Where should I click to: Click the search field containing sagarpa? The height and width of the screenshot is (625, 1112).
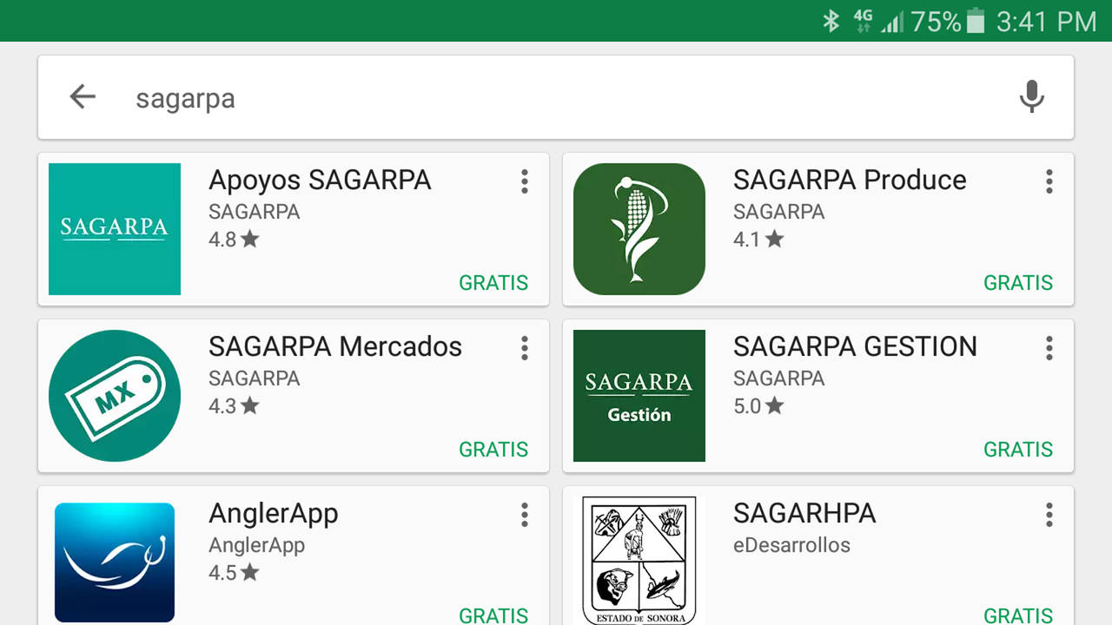556,97
